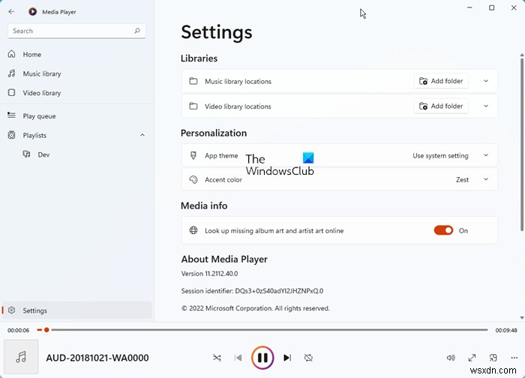525x378 pixels.
Task: Click the App theme paintbrush icon
Action: point(193,155)
